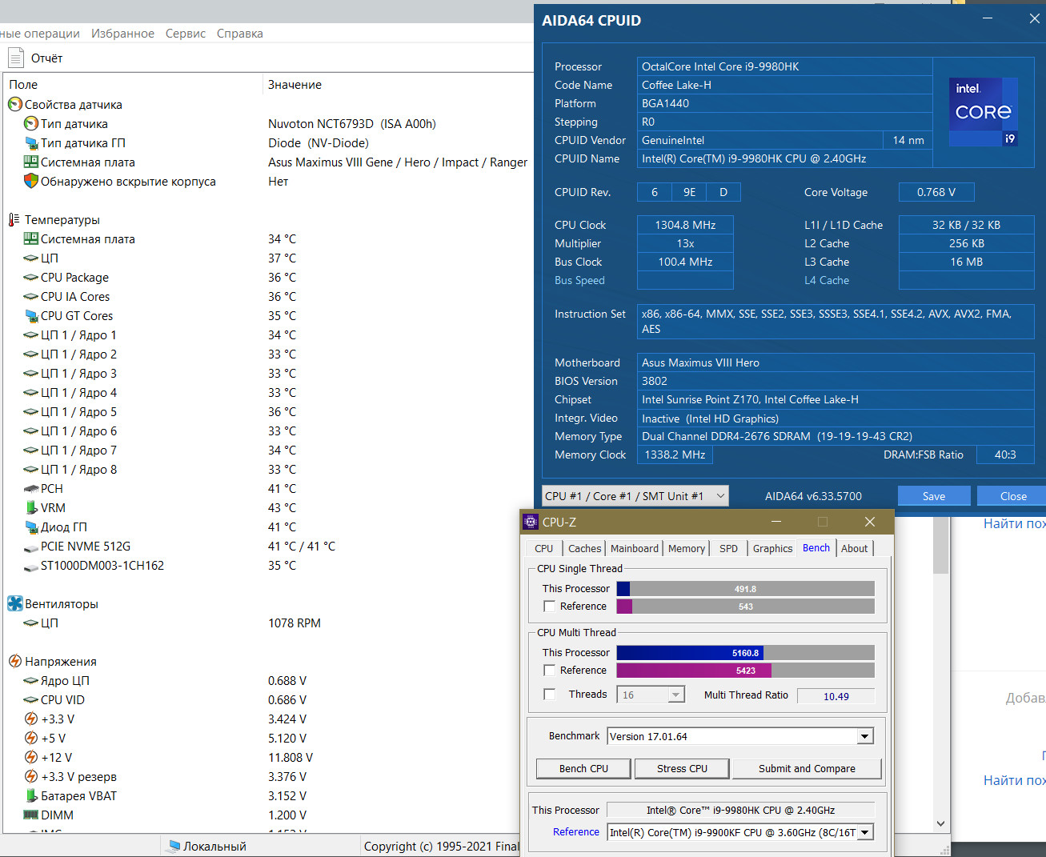Click the Intel Core i9 logo badge
The width and height of the screenshot is (1046, 857).
point(983,112)
